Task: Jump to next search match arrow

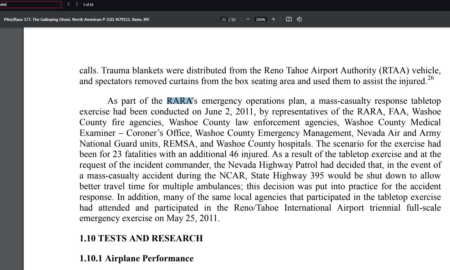Action: pyautogui.click(x=77, y=4)
